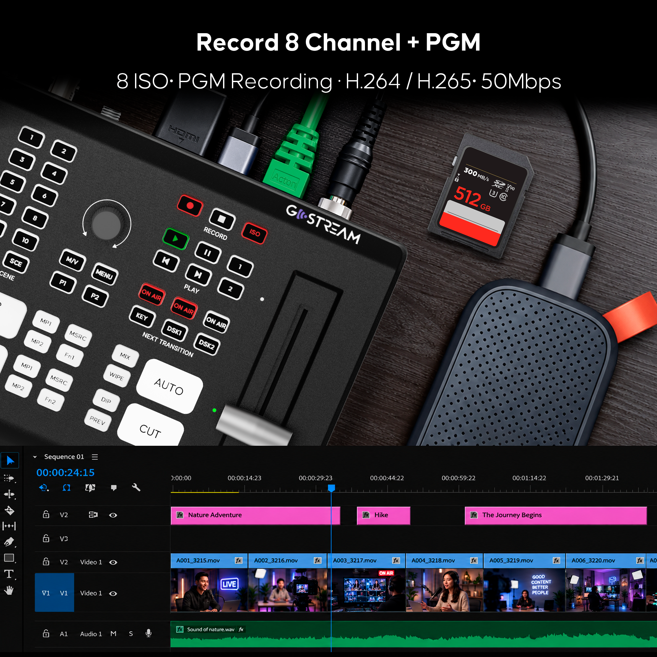The width and height of the screenshot is (657, 657).
Task: Open the wrench timeline display settings
Action: [136, 487]
